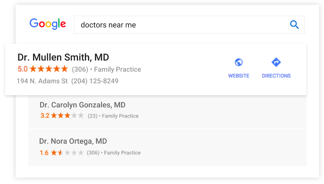Click the 3.2 rating number
This screenshot has width=324, height=184.
click(x=45, y=116)
